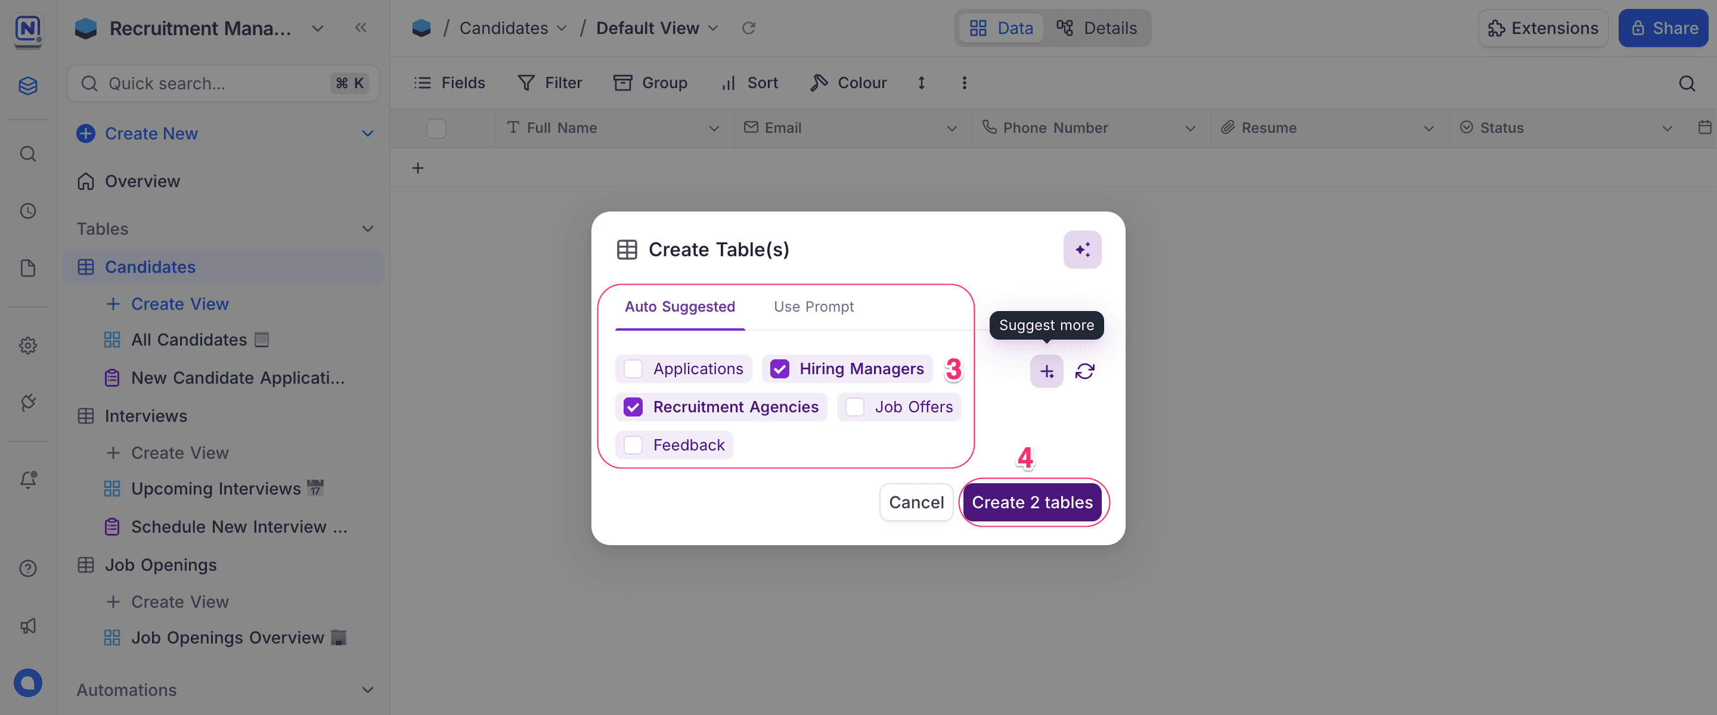
Task: Open the recent history clock icon in sidebar
Action: tap(28, 210)
